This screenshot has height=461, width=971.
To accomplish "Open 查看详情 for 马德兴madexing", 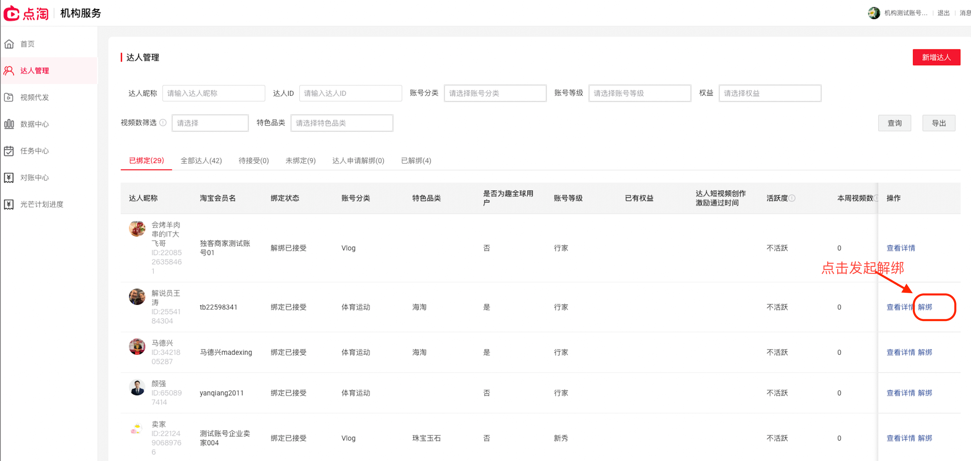I will click(901, 353).
